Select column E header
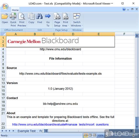The height and width of the screenshot is (138, 139). [99, 34]
